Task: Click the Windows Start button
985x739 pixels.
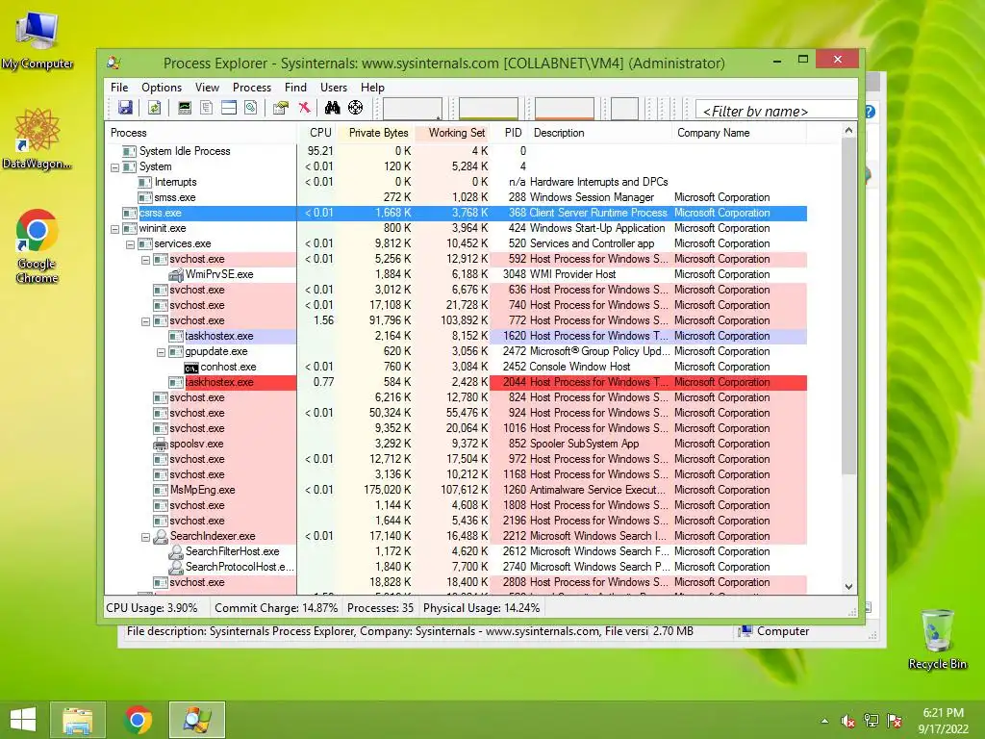Action: 23,720
